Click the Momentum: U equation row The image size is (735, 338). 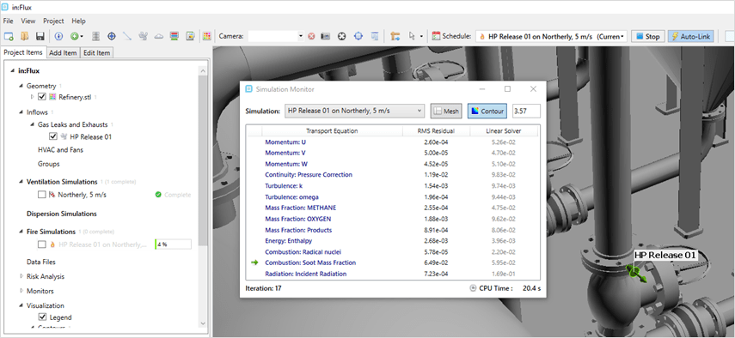[393, 142]
